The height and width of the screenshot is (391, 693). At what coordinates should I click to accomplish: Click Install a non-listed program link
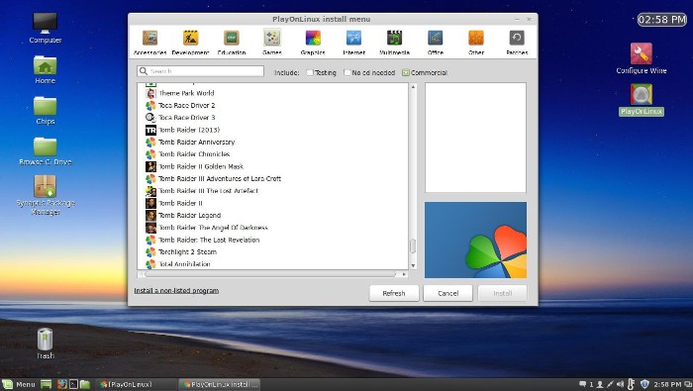coord(176,291)
